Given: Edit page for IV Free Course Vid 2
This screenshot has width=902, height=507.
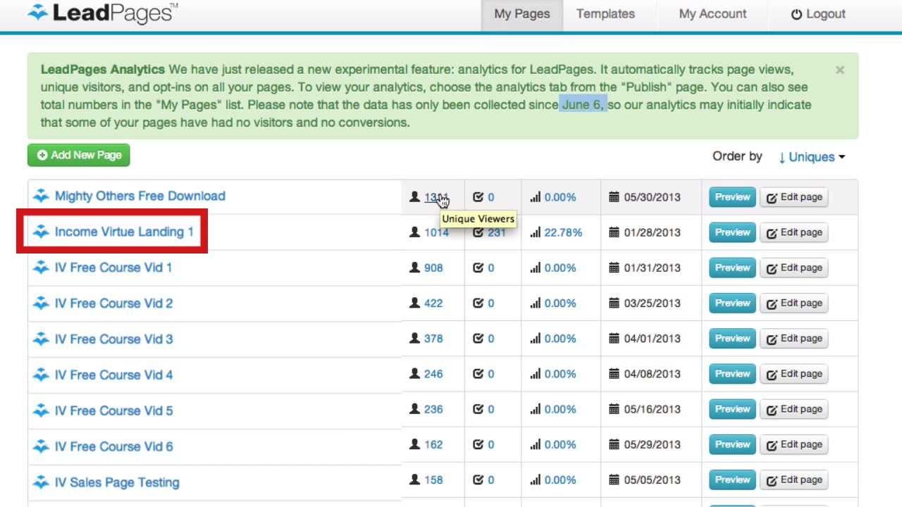Looking at the screenshot, I should point(793,303).
